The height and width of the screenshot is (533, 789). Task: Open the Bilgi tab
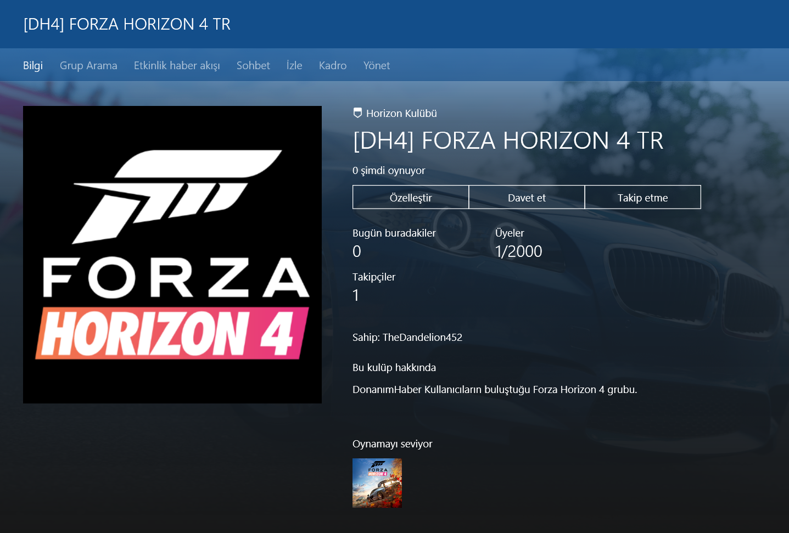[33, 65]
